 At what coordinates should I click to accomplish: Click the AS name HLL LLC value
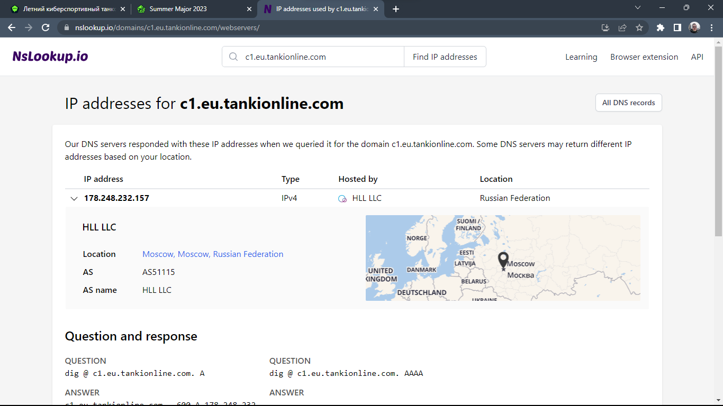157,290
